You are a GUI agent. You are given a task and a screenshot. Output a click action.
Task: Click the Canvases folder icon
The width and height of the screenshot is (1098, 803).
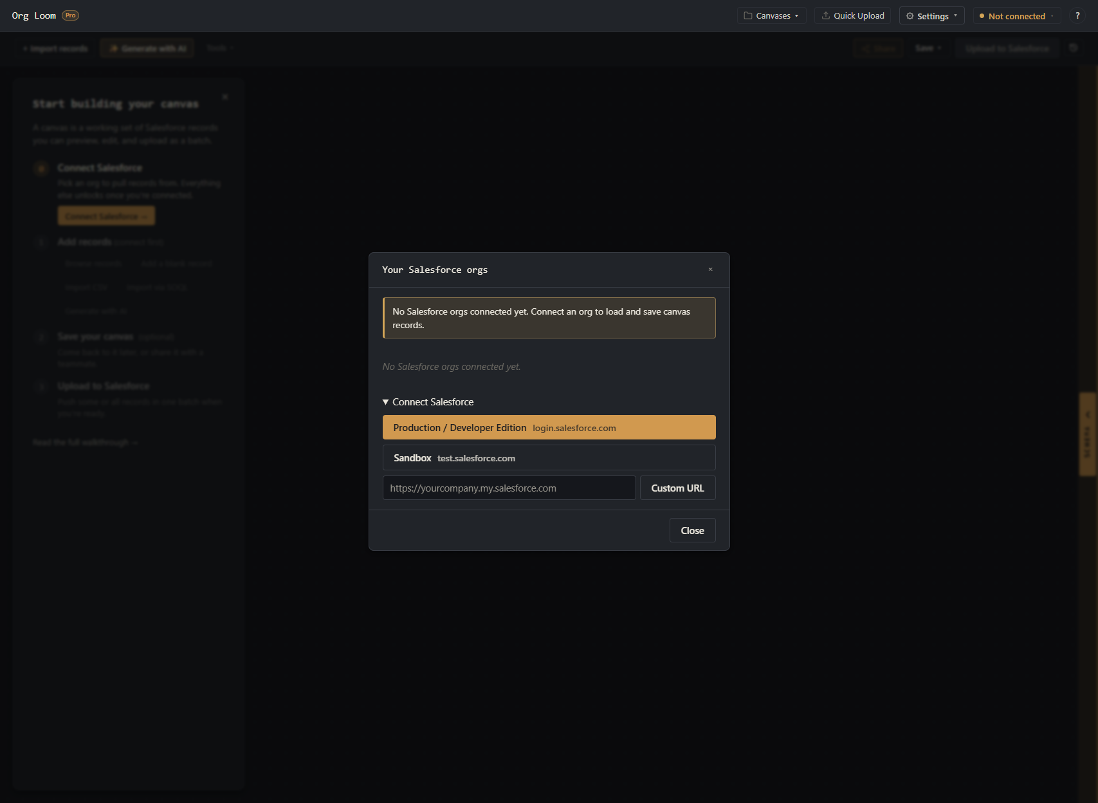[748, 15]
